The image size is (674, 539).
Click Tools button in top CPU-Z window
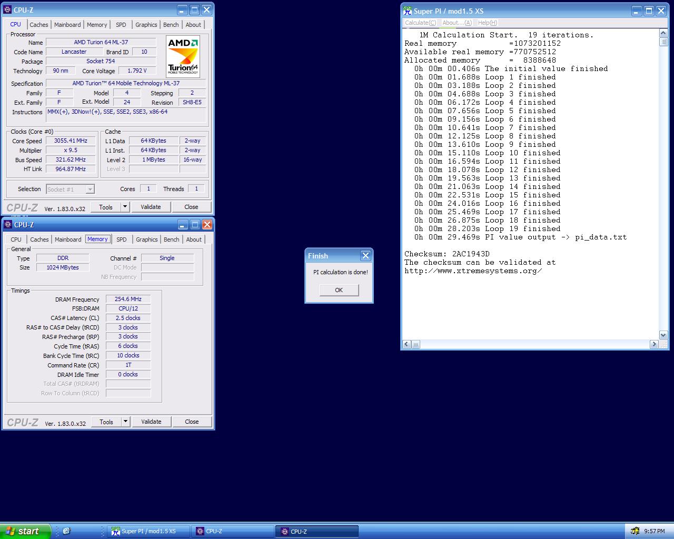click(106, 207)
